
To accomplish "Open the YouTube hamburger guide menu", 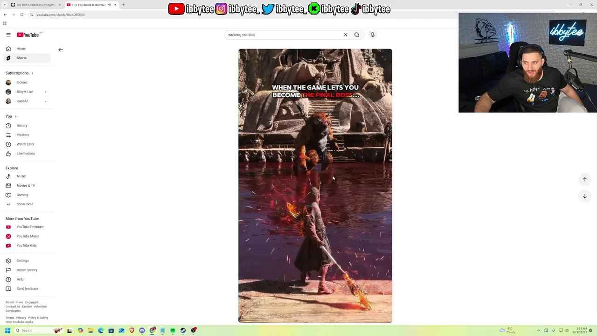I will point(8,35).
